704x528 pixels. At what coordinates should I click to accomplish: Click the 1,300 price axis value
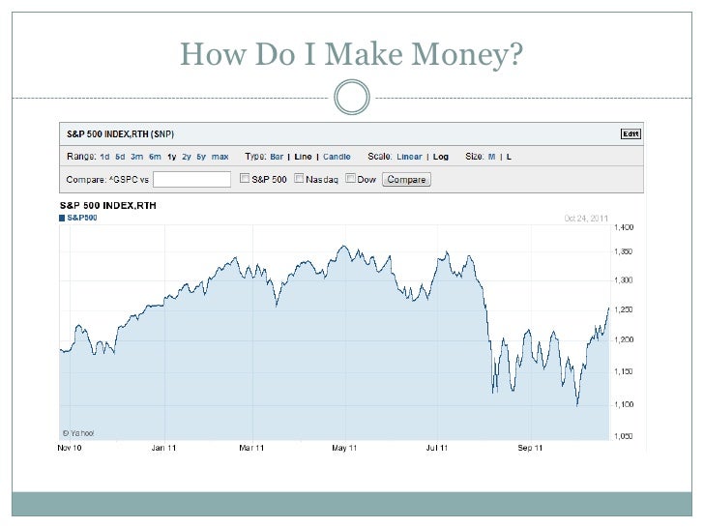point(623,280)
